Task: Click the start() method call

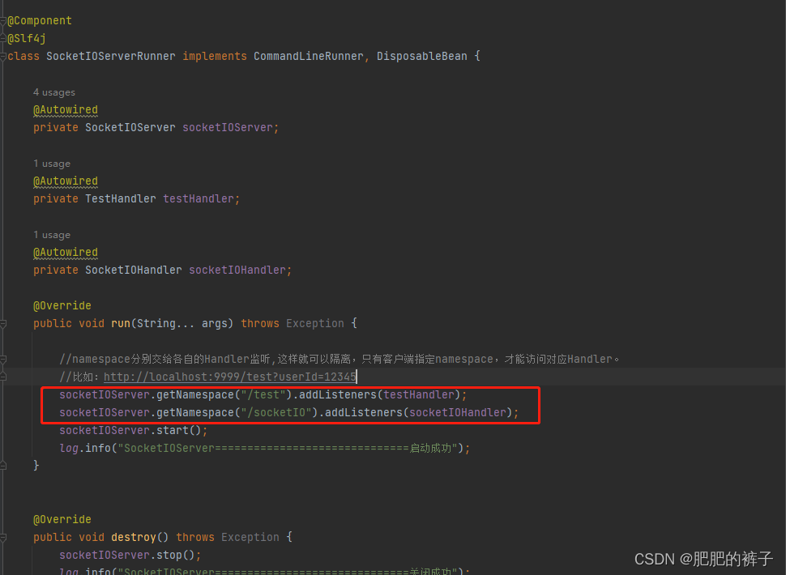Action: 179,430
